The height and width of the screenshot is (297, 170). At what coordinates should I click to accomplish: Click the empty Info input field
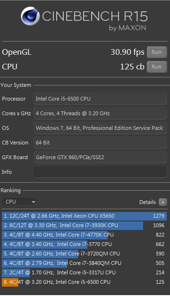[100, 172]
